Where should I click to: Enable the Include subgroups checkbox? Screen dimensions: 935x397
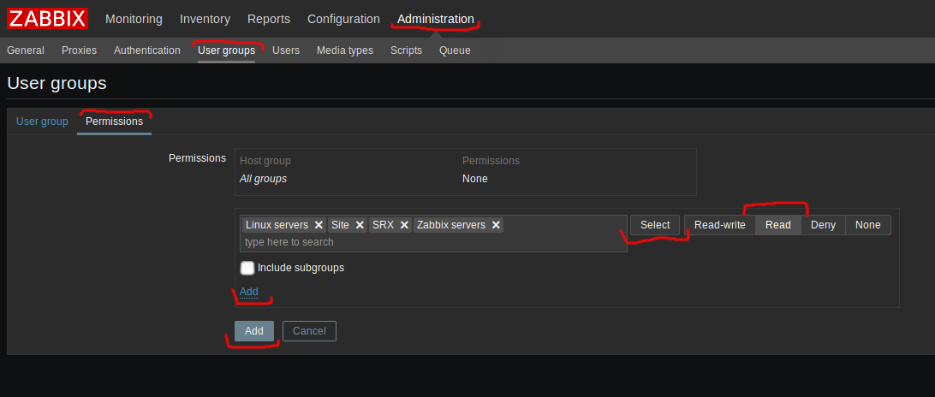247,268
